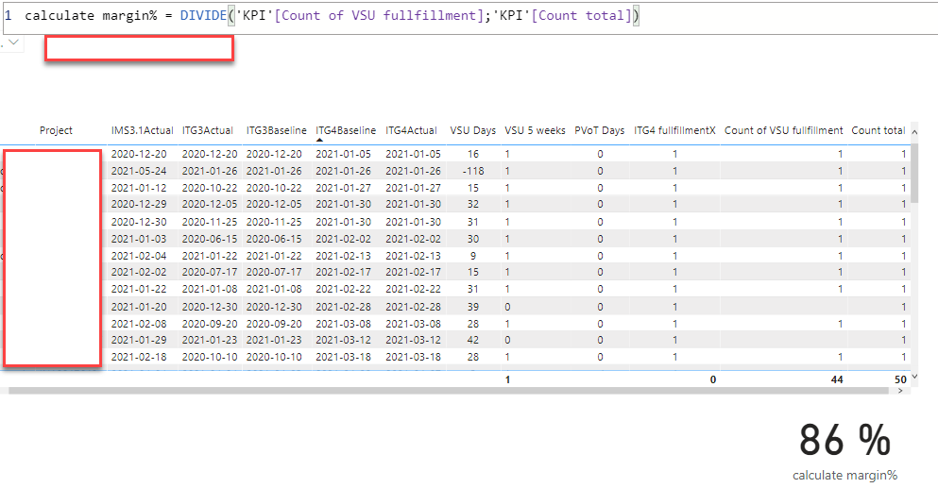Click the Count total grand total 50

(900, 379)
